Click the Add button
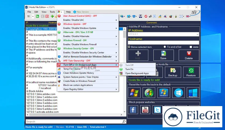 coord(138,55)
